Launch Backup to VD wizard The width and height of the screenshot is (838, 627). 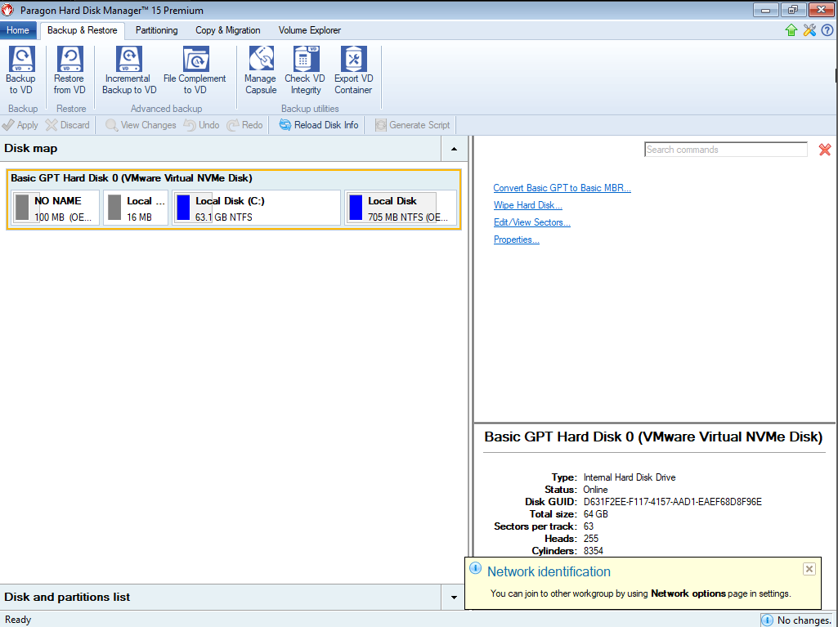[x=20, y=70]
